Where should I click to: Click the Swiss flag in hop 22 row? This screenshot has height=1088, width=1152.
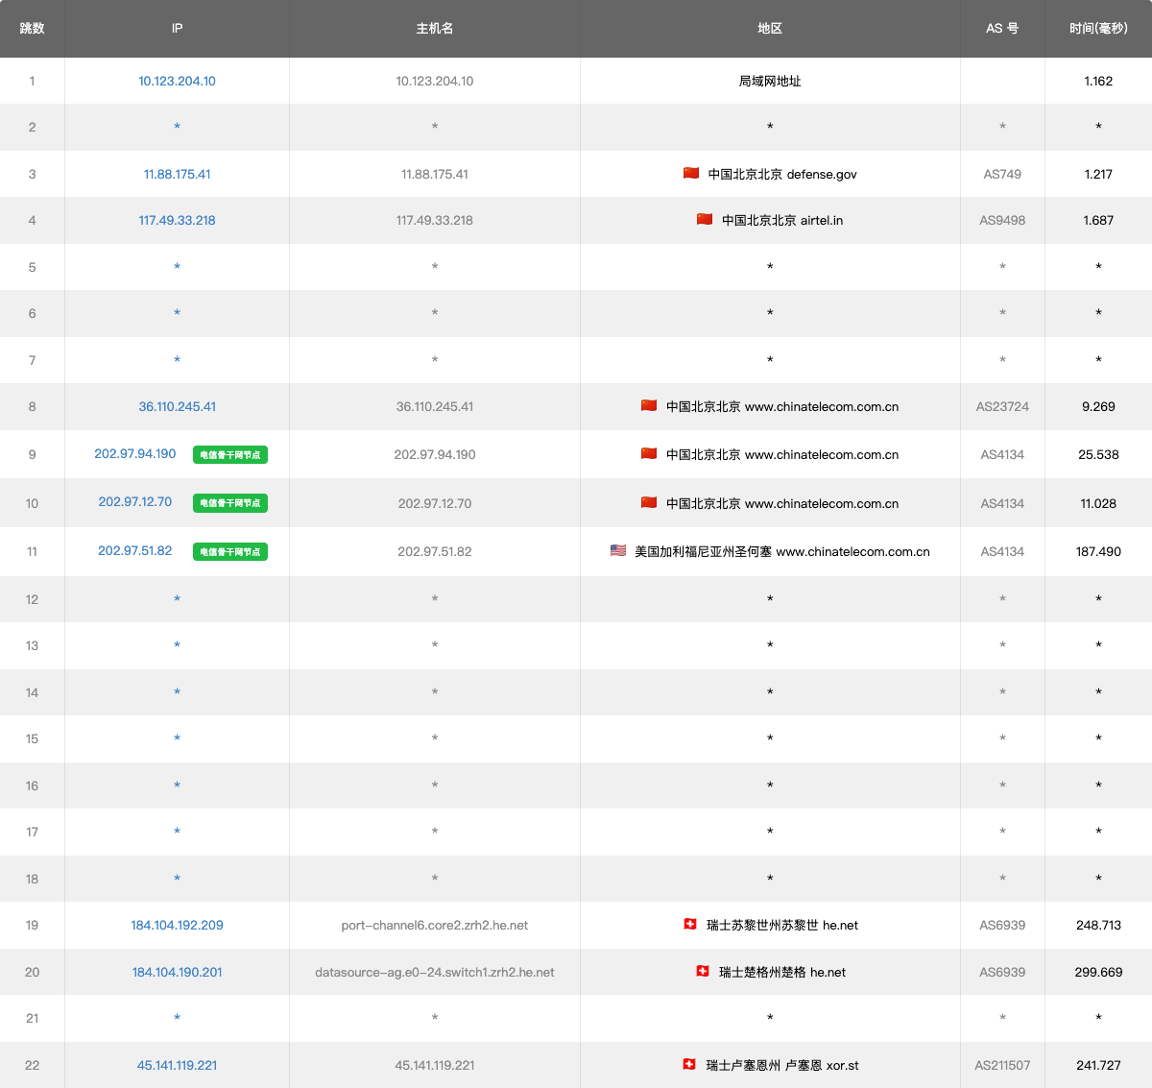(689, 1065)
